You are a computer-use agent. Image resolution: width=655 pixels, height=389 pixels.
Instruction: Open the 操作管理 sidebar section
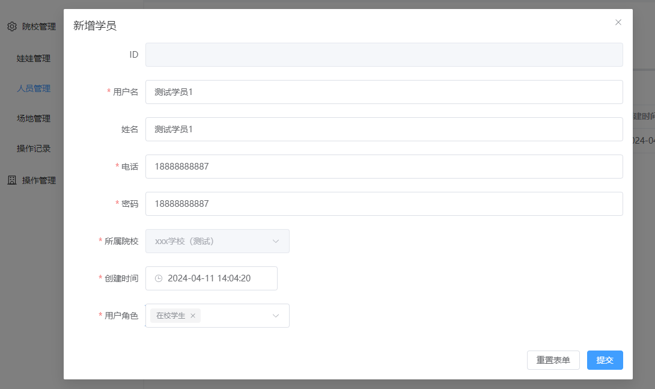pos(32,180)
